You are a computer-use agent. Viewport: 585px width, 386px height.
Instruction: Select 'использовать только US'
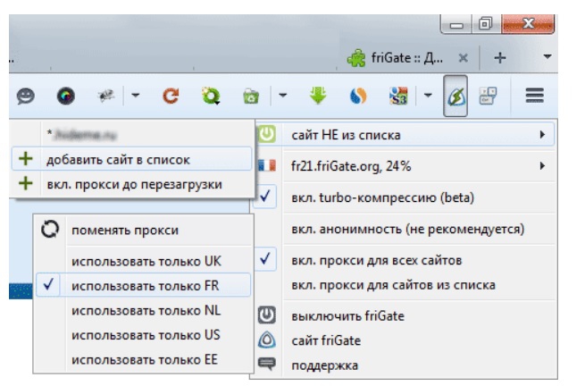pos(144,335)
